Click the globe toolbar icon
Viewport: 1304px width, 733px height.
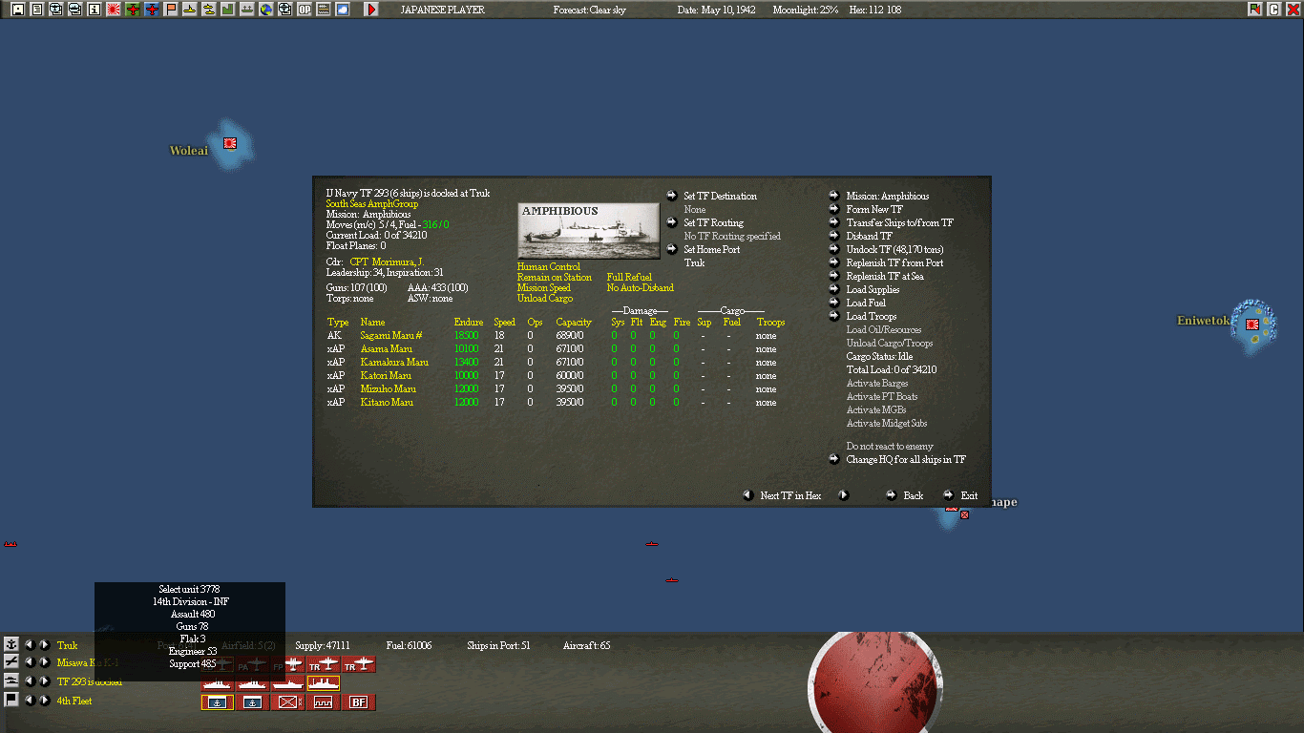click(x=266, y=10)
